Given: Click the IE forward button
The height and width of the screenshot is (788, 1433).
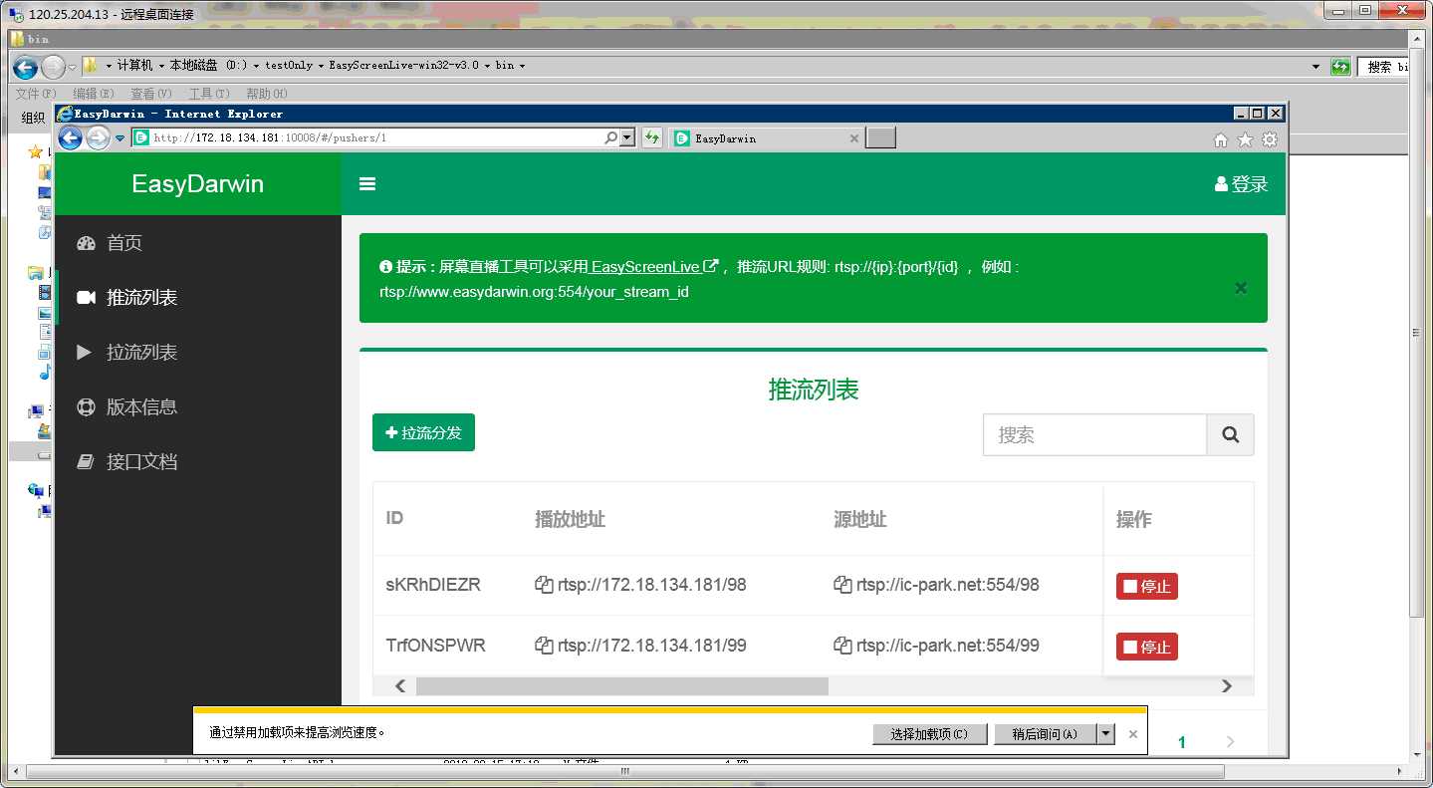Looking at the screenshot, I should point(98,138).
